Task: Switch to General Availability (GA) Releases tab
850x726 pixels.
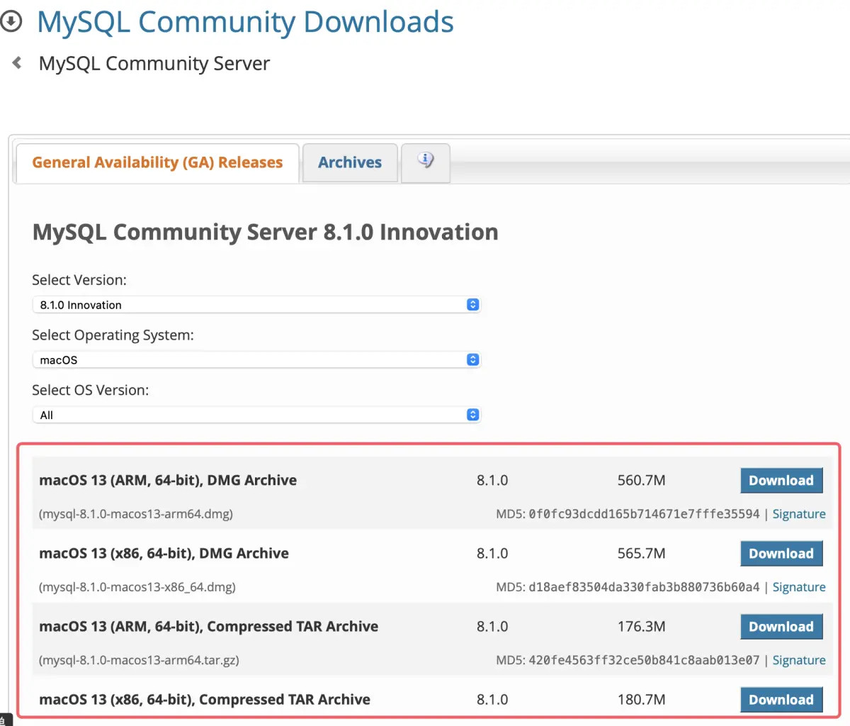Action: [157, 163]
